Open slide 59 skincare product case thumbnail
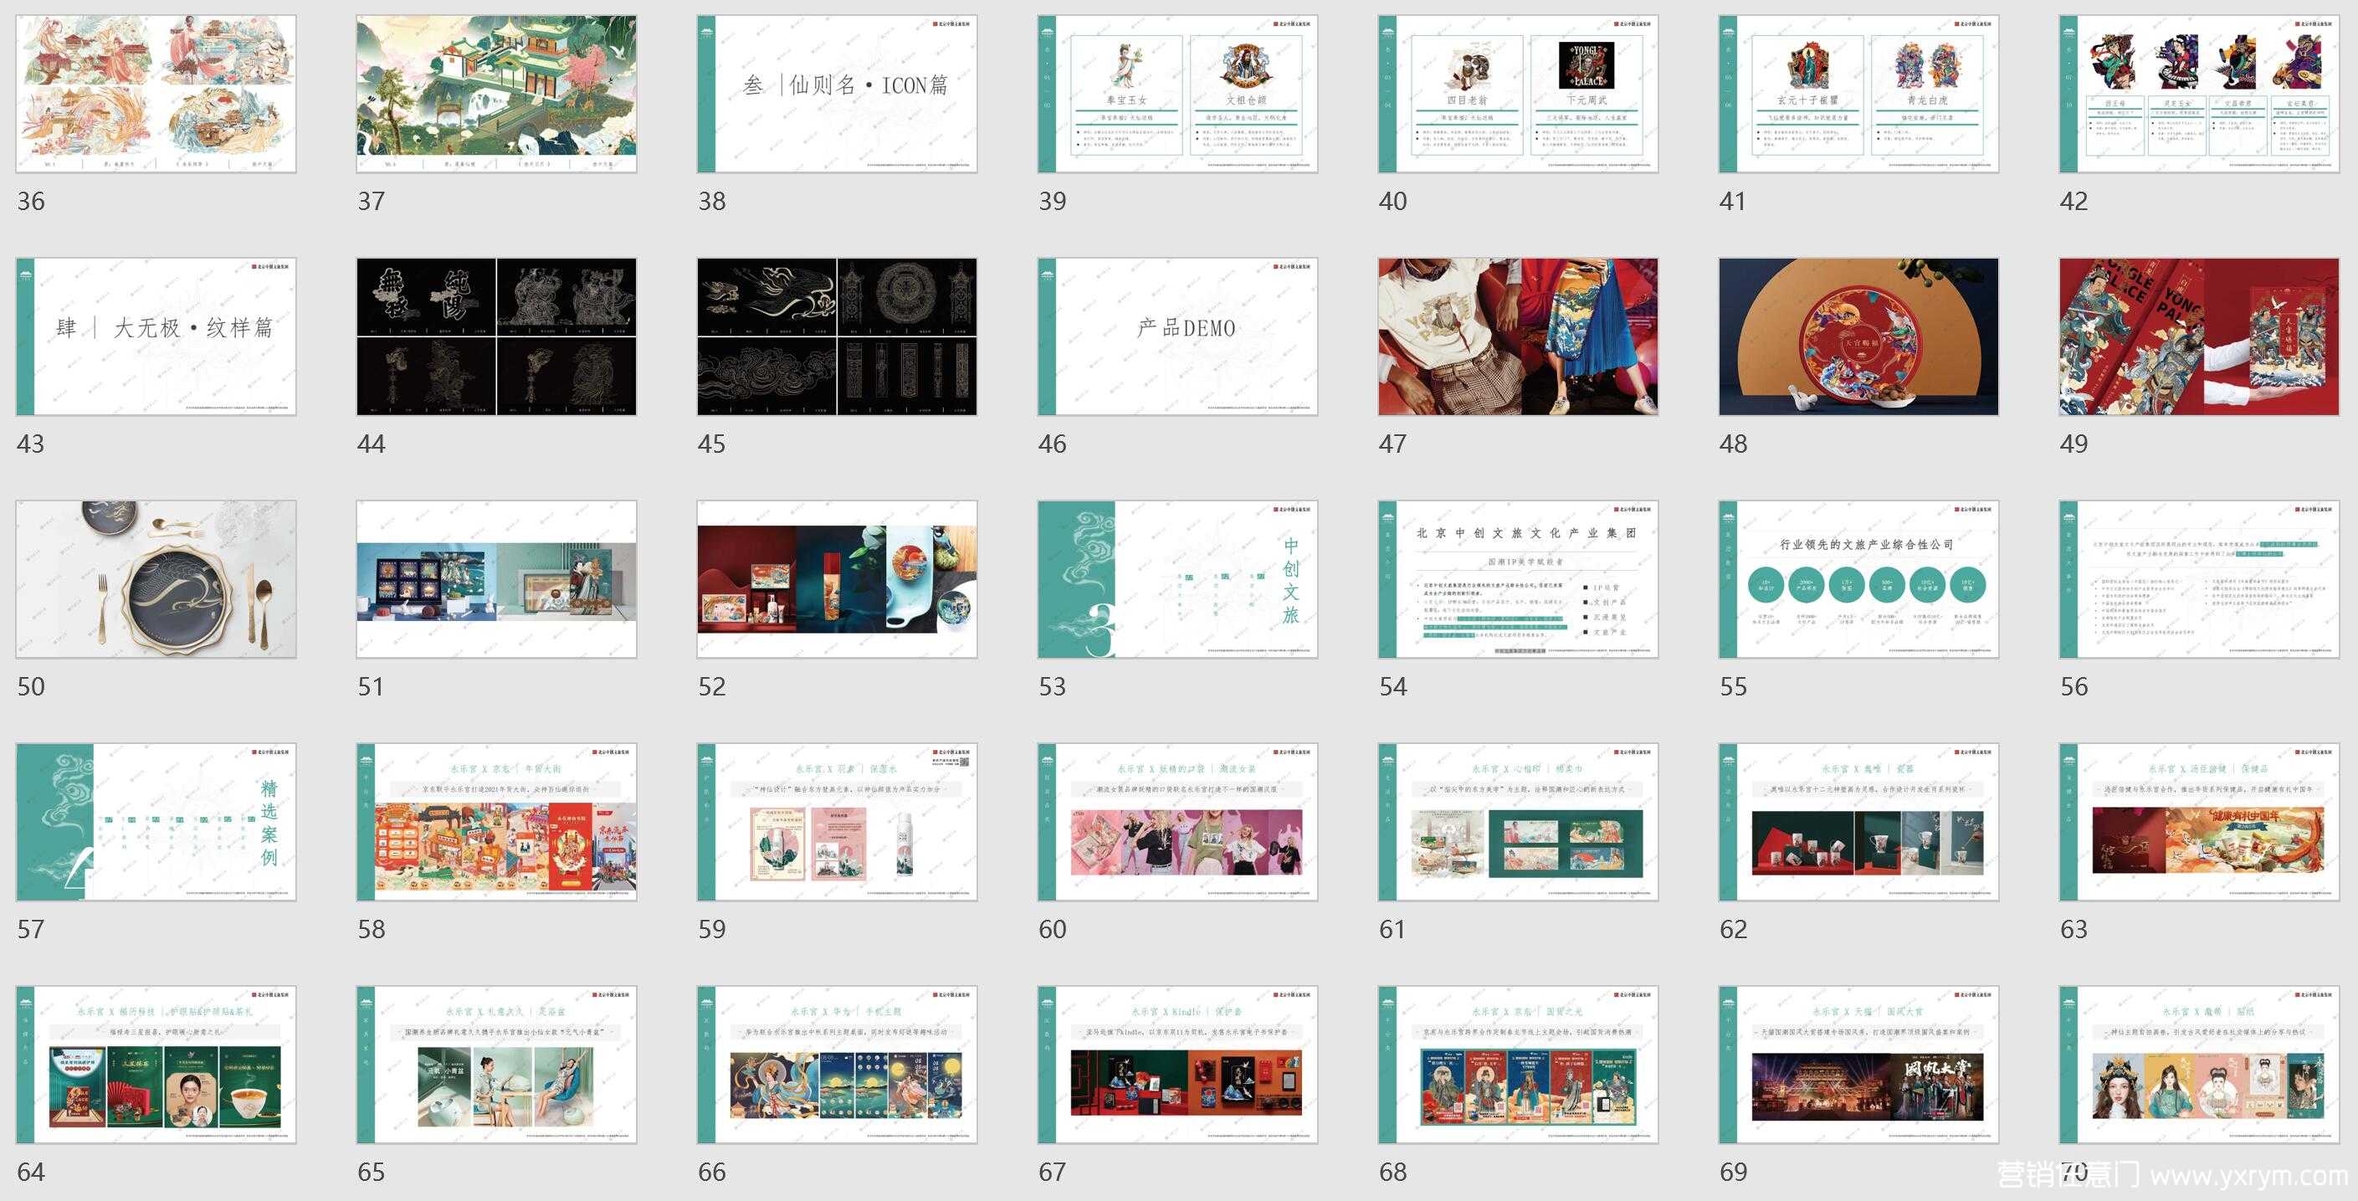 point(838,822)
